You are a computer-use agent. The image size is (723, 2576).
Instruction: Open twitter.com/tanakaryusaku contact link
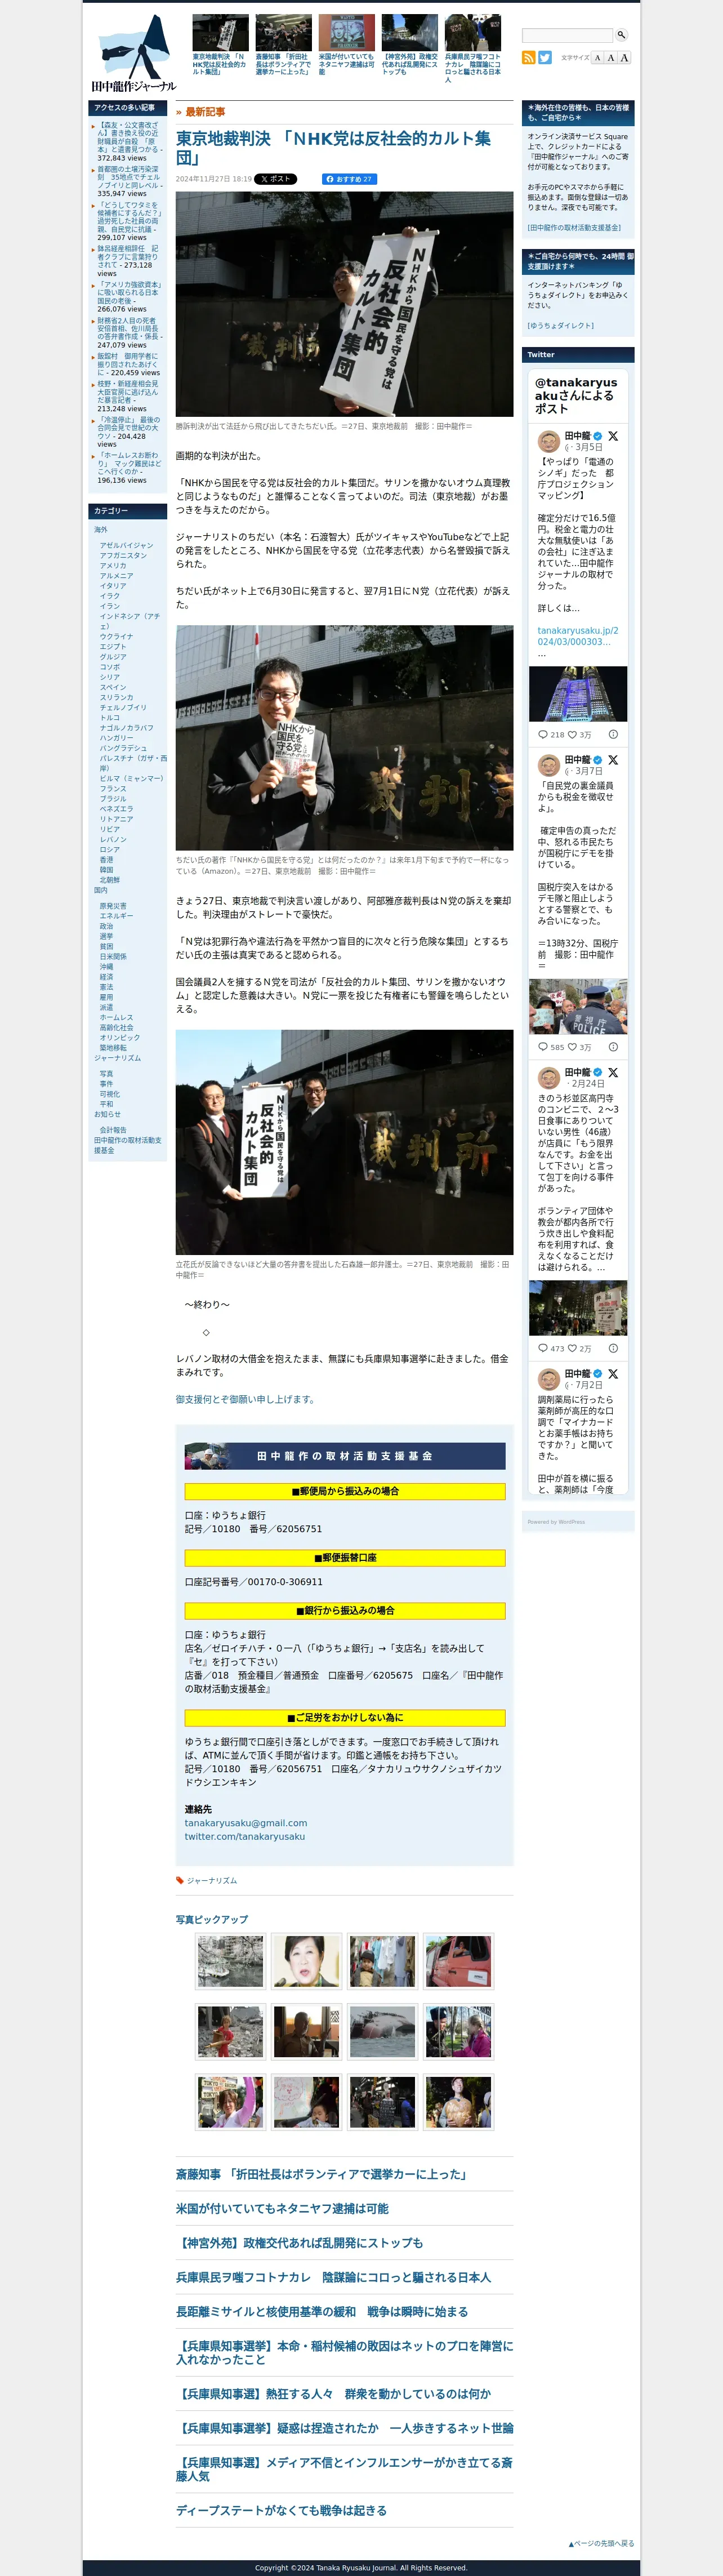tap(245, 1836)
